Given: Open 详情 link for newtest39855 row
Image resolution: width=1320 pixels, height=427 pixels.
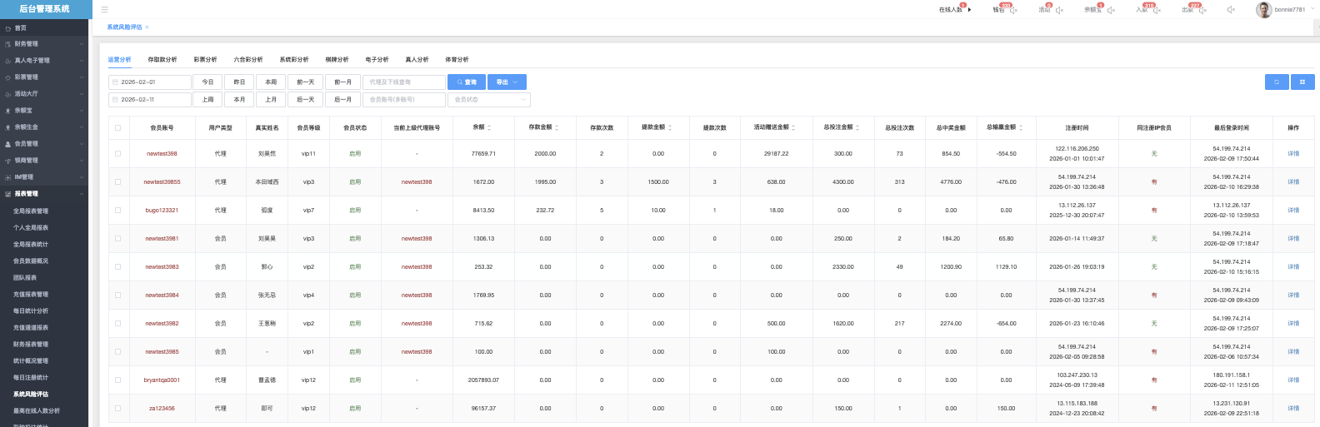Looking at the screenshot, I should pos(1292,182).
